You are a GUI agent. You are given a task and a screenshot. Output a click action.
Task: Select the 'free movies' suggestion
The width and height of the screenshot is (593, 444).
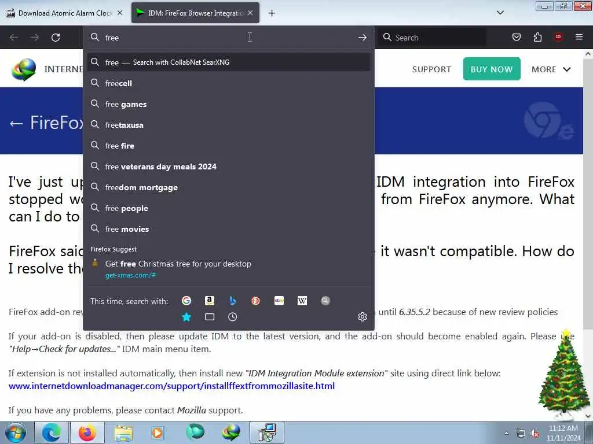tap(228, 229)
